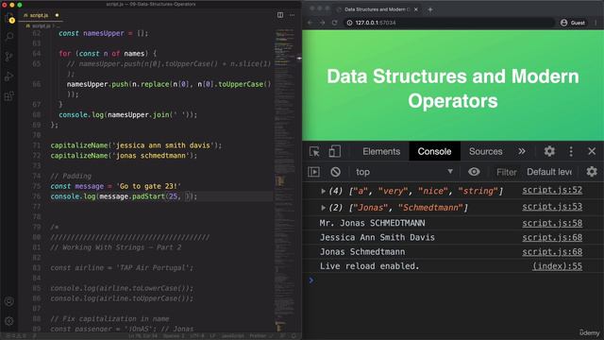Open the Search view in VS Code

[x=9, y=37]
